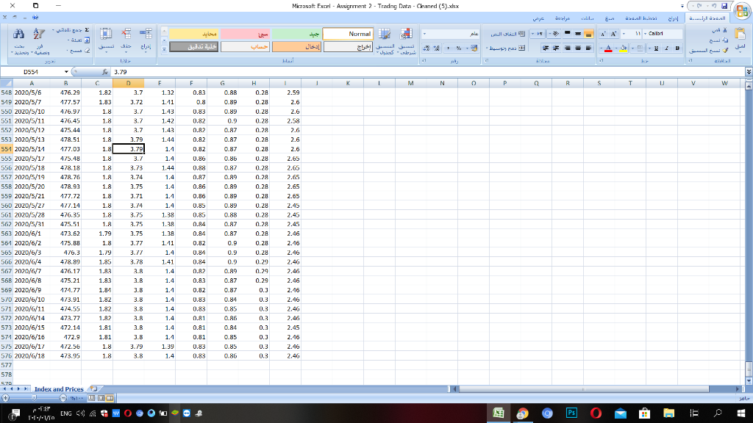Click the formula bar showing 3.79

point(427,72)
